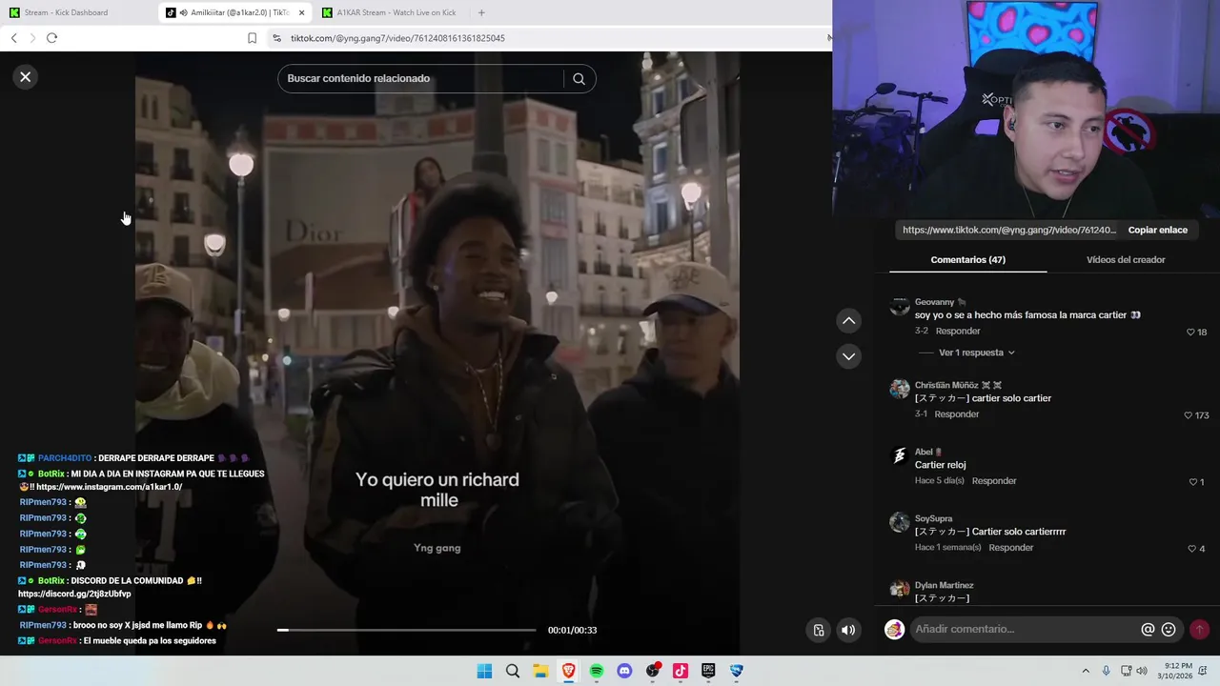The height and width of the screenshot is (686, 1220).
Task: Open system volume tray icon
Action: click(1143, 671)
